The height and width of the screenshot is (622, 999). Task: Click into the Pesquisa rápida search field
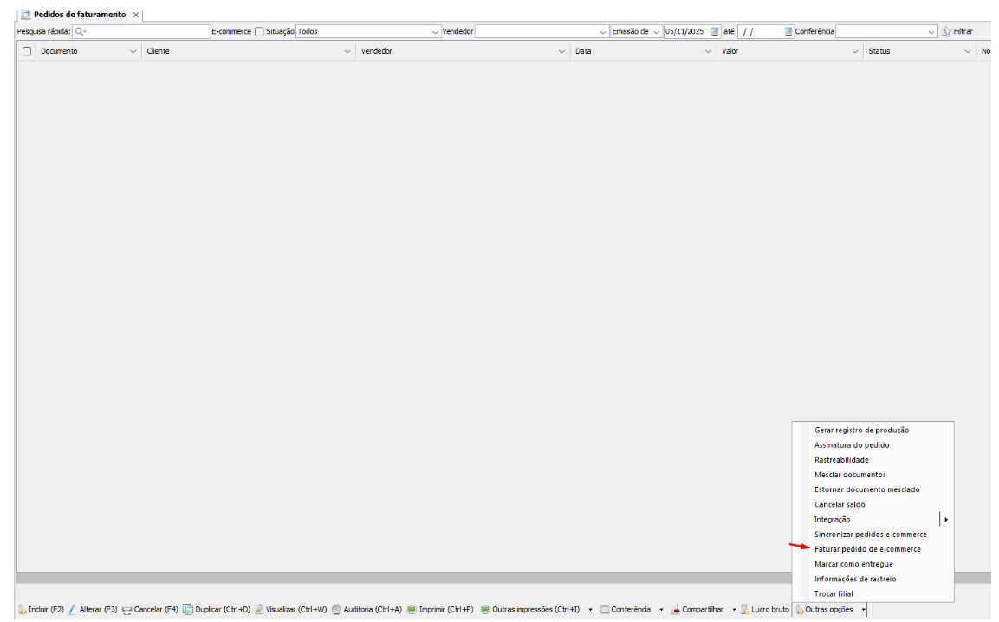point(143,31)
